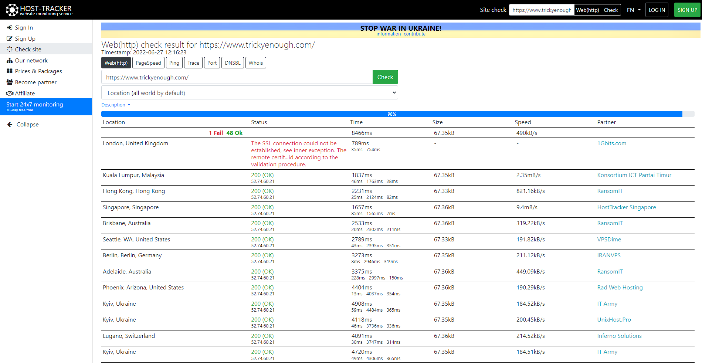This screenshot has height=363, width=702.
Task: Open the 1Gbits.com partner link
Action: 612,143
